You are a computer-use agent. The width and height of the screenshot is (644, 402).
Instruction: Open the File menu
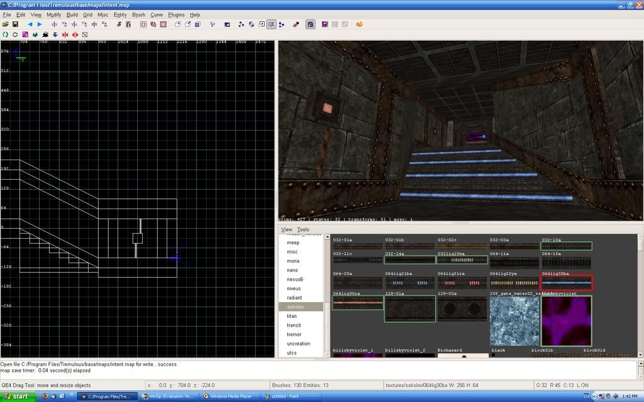[x=7, y=15]
